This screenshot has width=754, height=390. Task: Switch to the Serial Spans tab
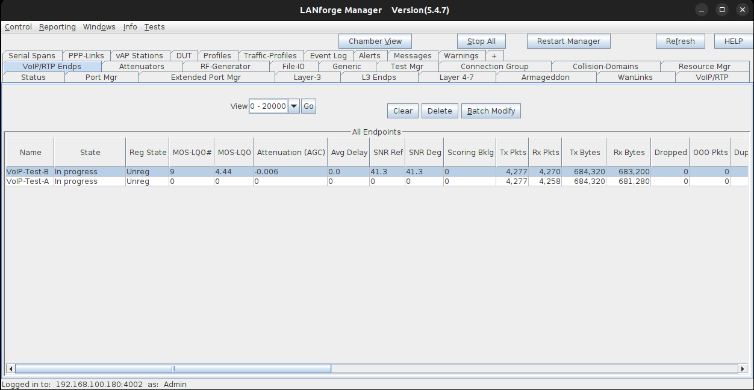(x=32, y=55)
